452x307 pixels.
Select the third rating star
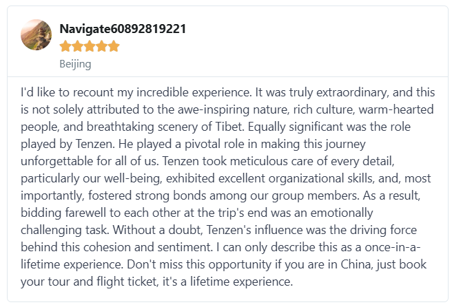(90, 47)
